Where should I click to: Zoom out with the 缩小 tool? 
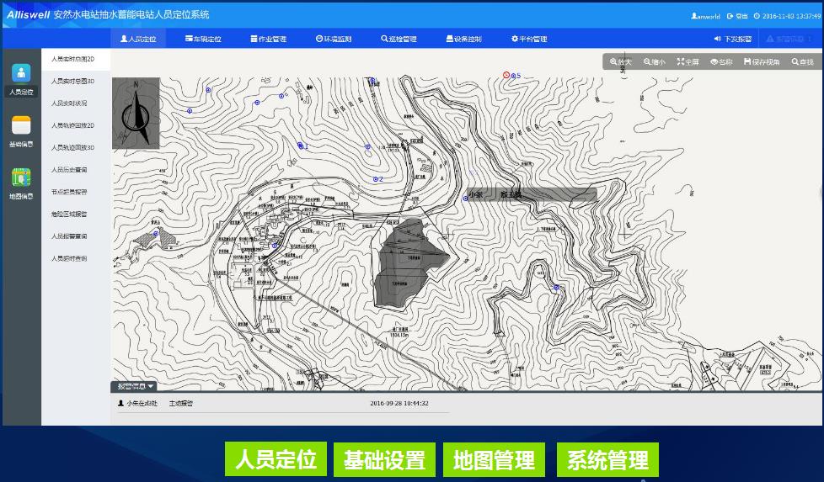pyautogui.click(x=655, y=62)
